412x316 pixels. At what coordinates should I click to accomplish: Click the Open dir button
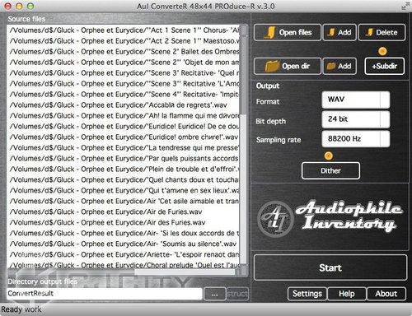click(288, 66)
